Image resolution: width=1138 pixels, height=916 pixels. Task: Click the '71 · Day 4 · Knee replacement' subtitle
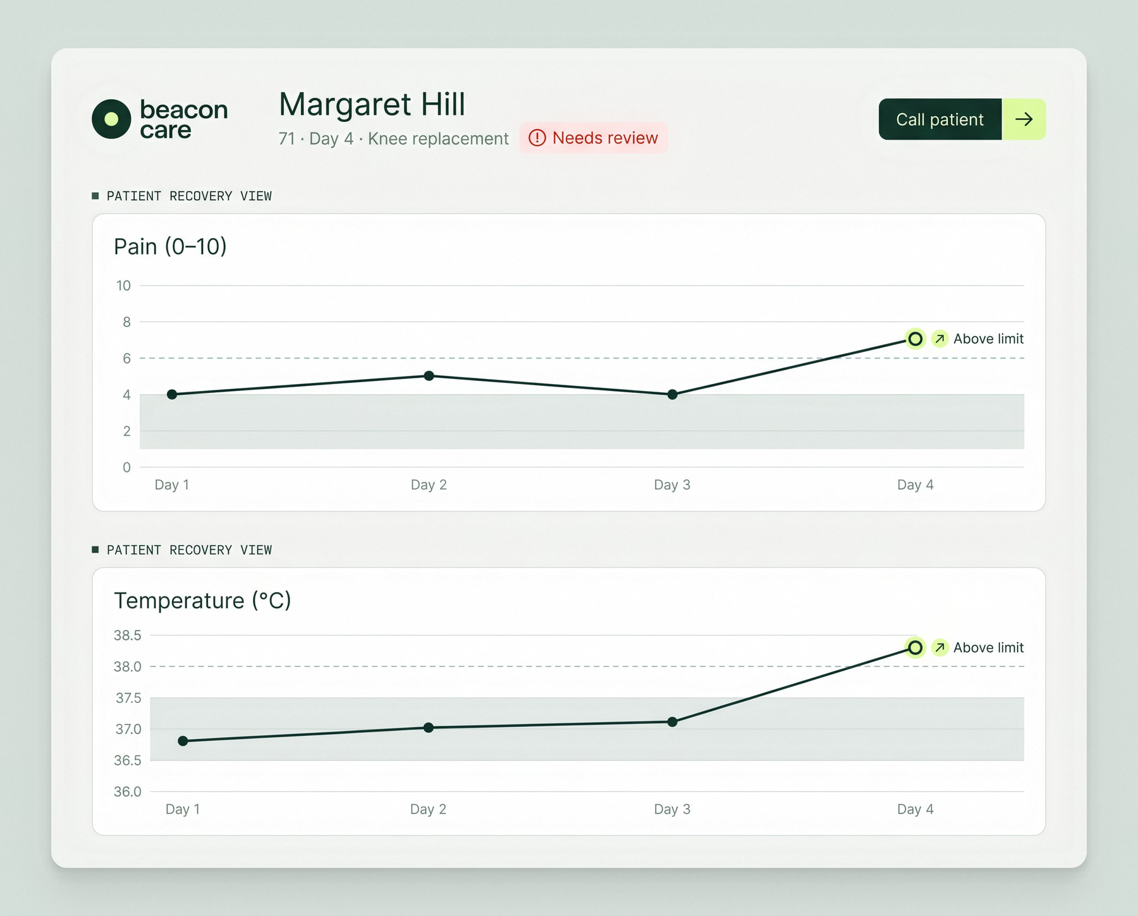click(393, 138)
